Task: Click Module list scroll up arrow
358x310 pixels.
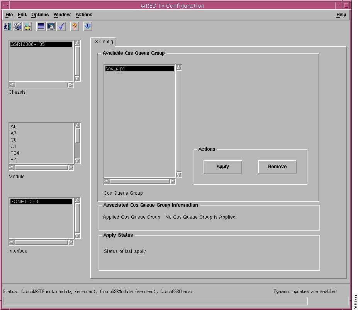Action: tap(77, 126)
